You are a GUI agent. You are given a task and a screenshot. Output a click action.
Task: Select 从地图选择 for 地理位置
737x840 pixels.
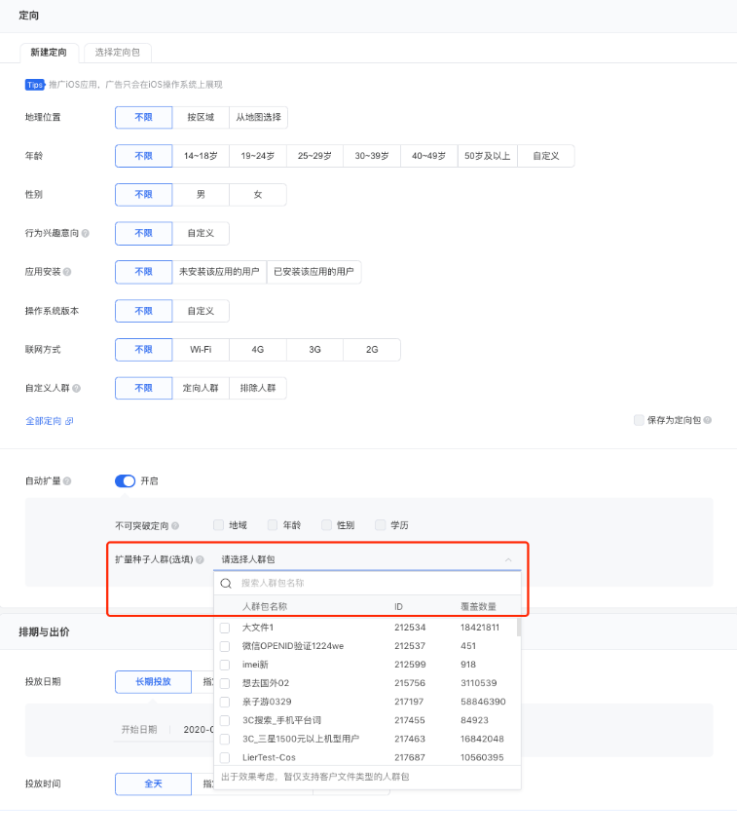[x=259, y=117]
